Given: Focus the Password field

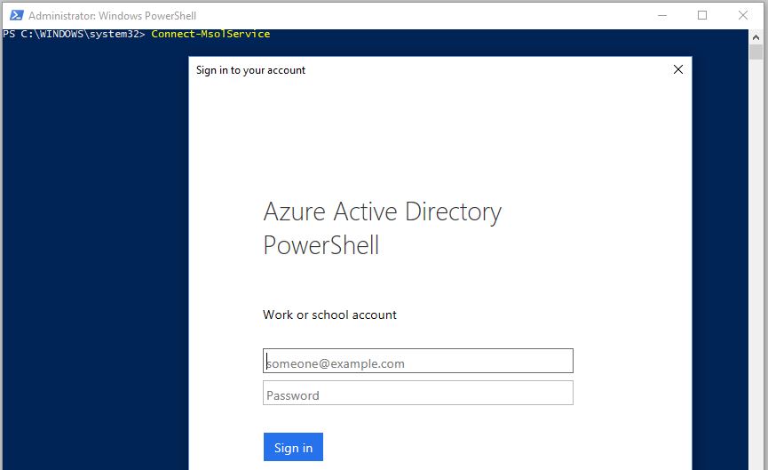Looking at the screenshot, I should pos(417,394).
